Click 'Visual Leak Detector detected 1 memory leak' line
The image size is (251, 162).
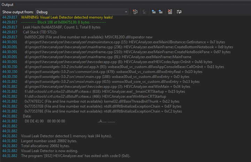[67, 136]
